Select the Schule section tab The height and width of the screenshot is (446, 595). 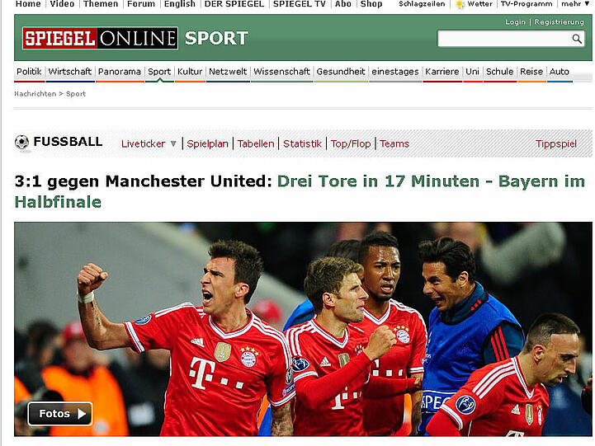[x=500, y=72]
